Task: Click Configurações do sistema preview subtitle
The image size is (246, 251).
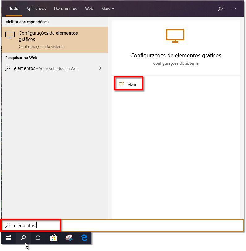Action: coord(176,63)
